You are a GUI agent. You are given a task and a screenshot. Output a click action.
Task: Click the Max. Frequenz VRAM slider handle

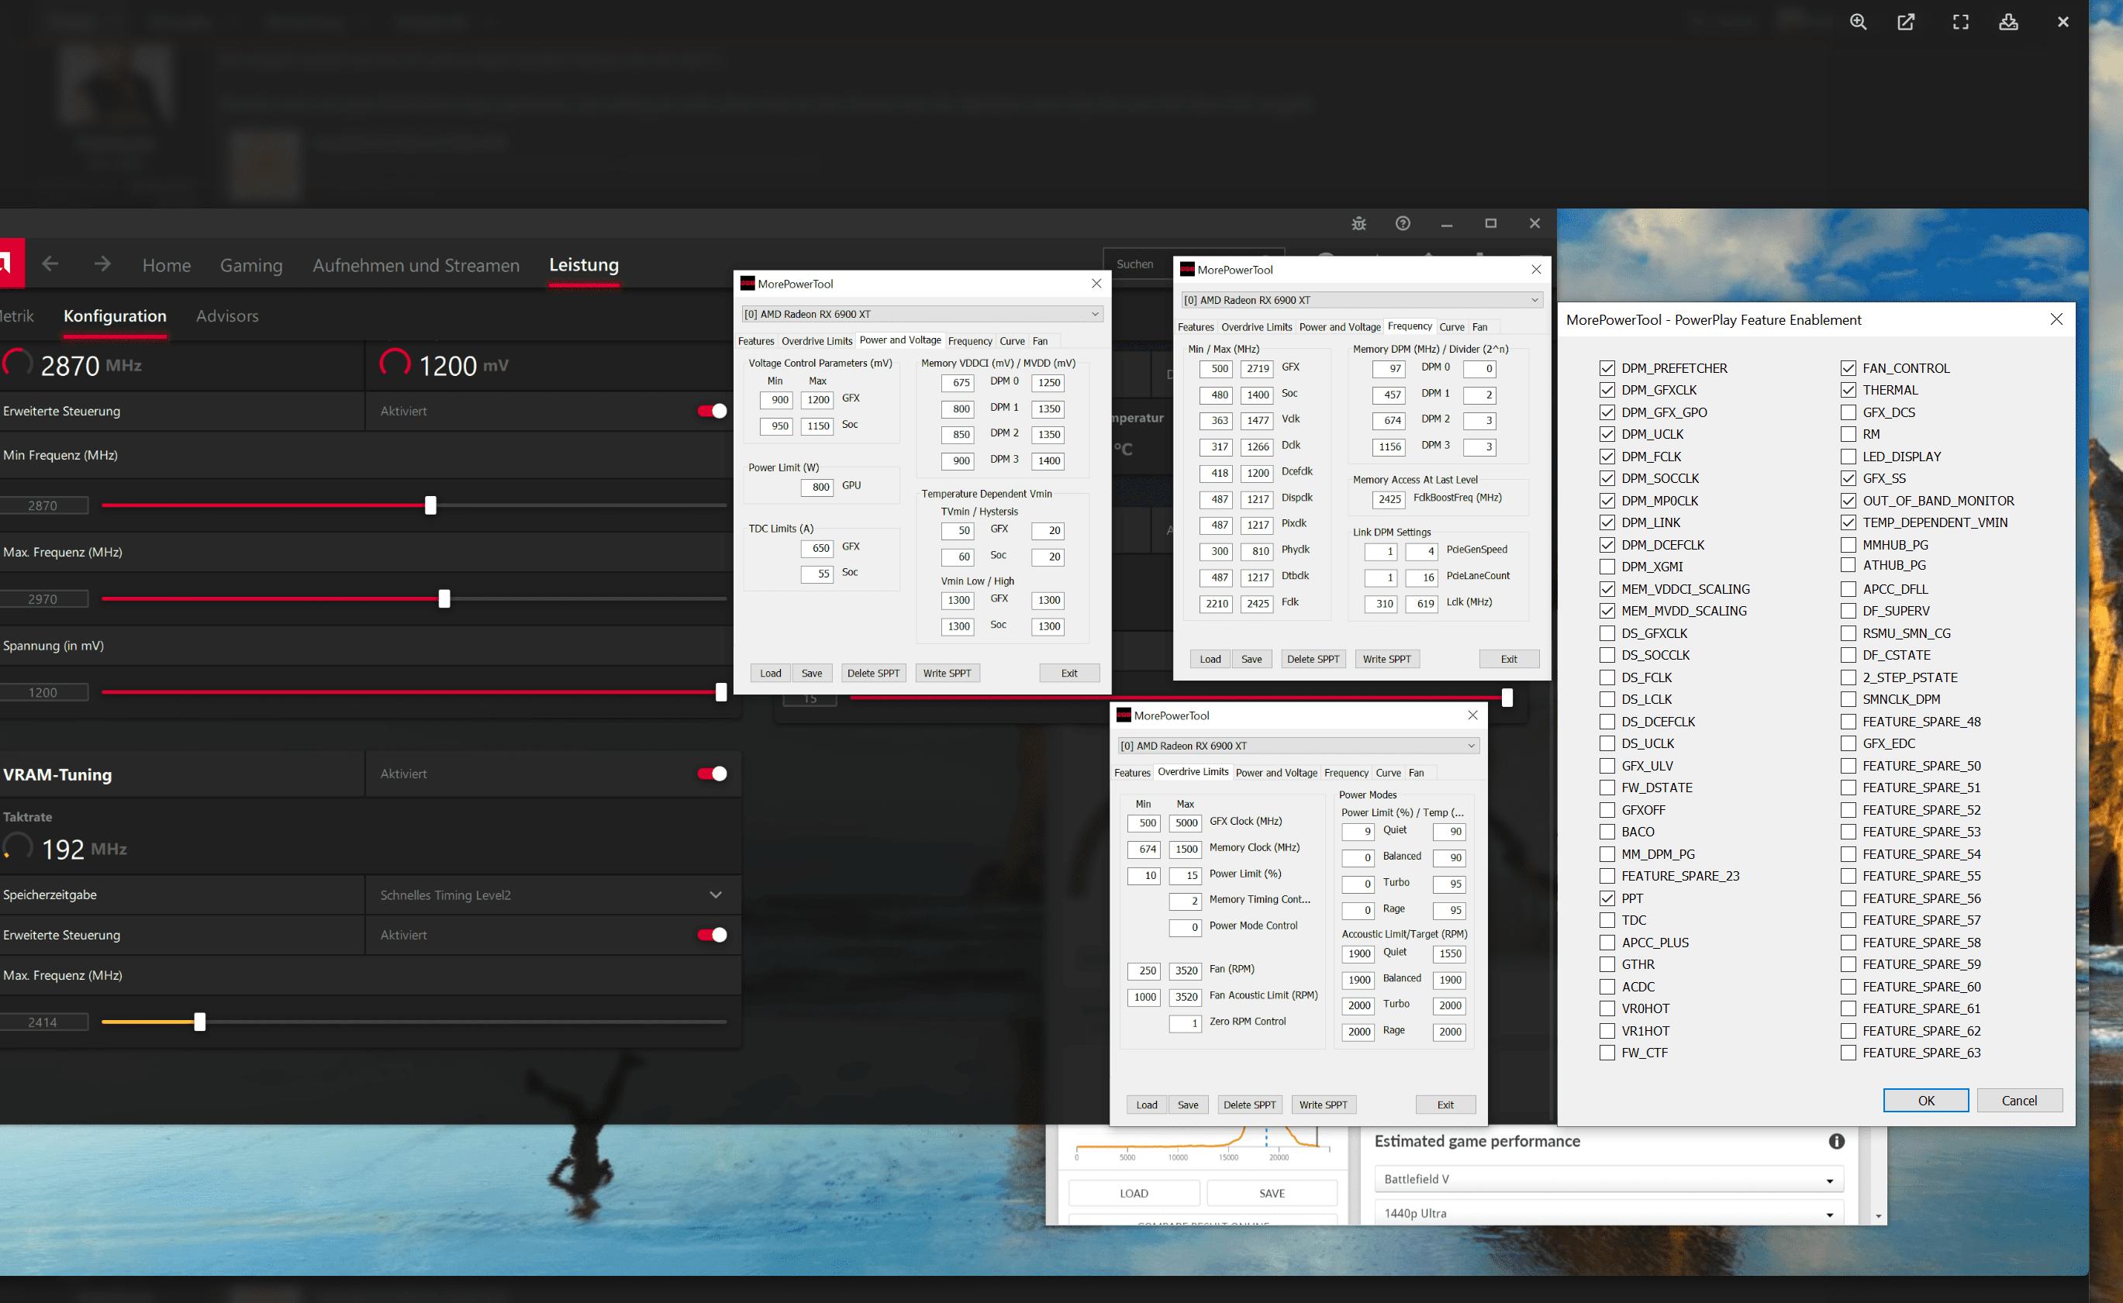click(x=200, y=1022)
